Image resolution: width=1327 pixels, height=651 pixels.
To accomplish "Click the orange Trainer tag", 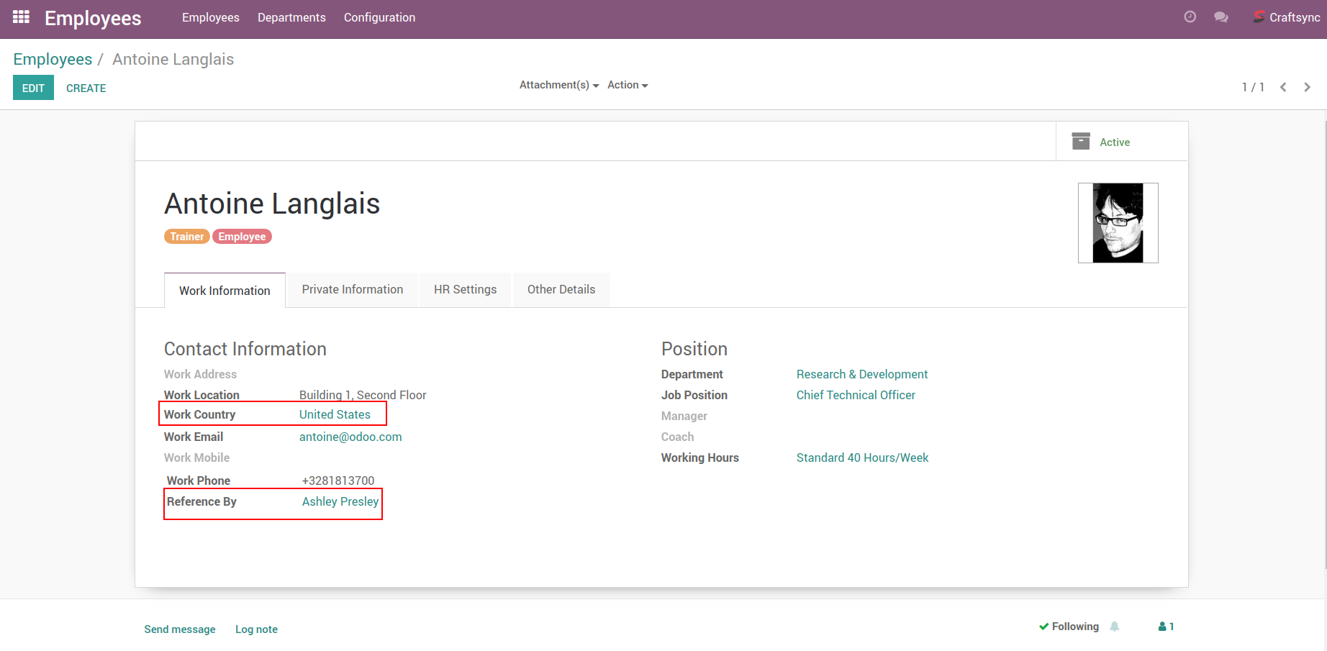I will (186, 237).
